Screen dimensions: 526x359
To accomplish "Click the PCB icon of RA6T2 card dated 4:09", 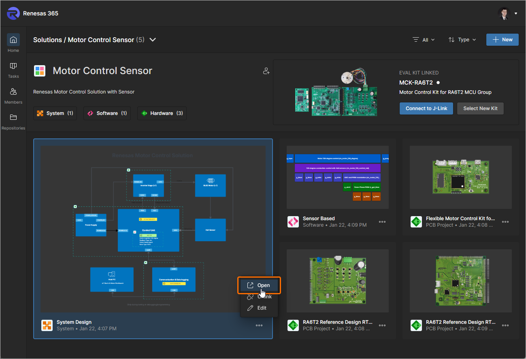I will coord(416,325).
